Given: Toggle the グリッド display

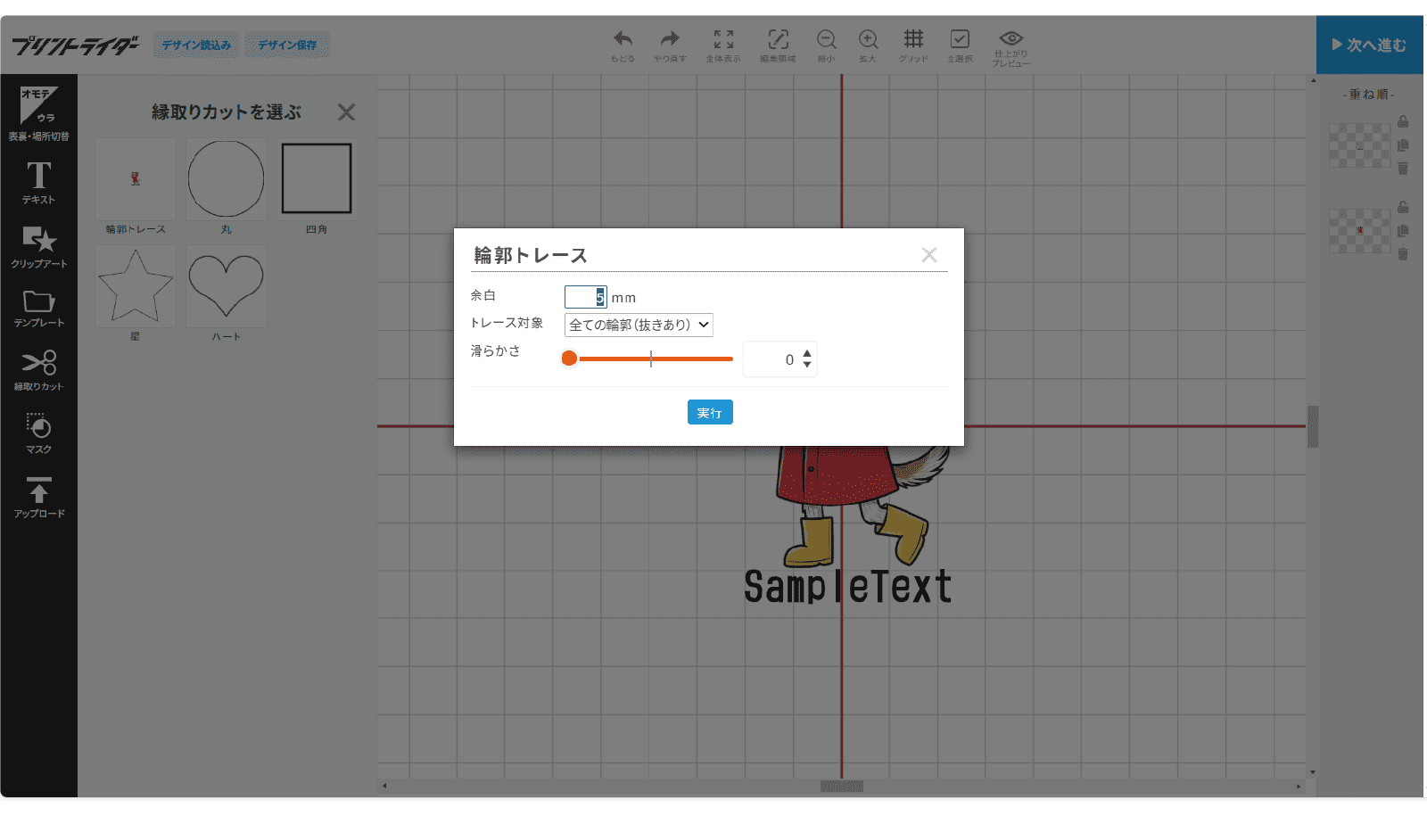Looking at the screenshot, I should pyautogui.click(x=913, y=45).
